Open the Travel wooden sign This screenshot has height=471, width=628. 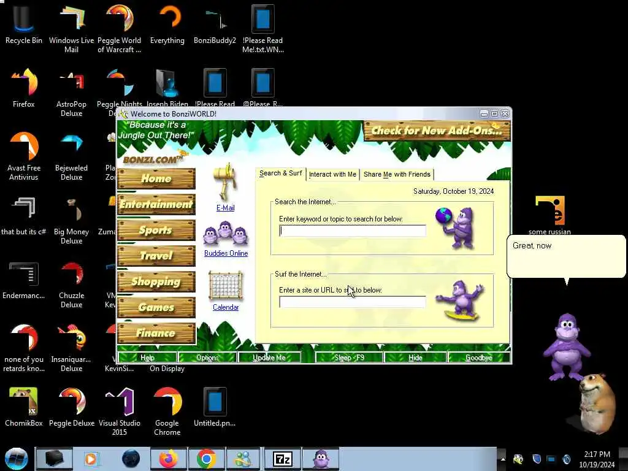[156, 256]
